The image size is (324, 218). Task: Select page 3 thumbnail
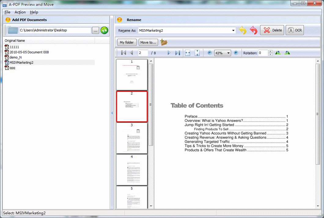(x=132, y=138)
